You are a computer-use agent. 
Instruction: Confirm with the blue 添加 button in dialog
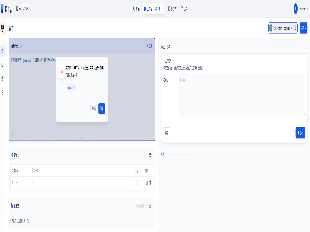coord(102,109)
